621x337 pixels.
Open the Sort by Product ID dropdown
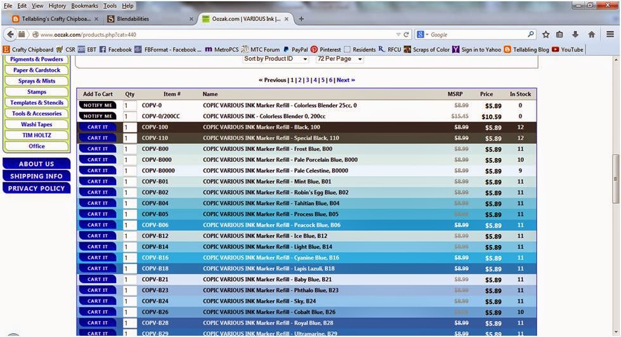pyautogui.click(x=276, y=58)
